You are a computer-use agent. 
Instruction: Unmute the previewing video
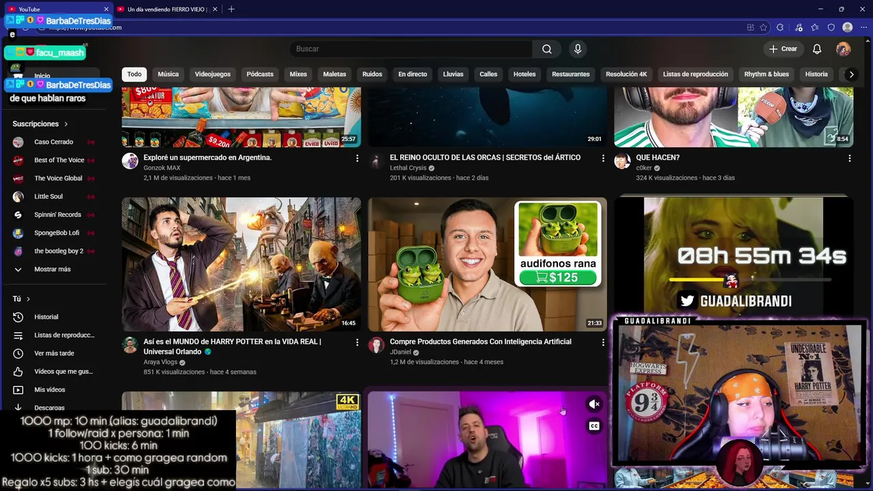click(594, 404)
